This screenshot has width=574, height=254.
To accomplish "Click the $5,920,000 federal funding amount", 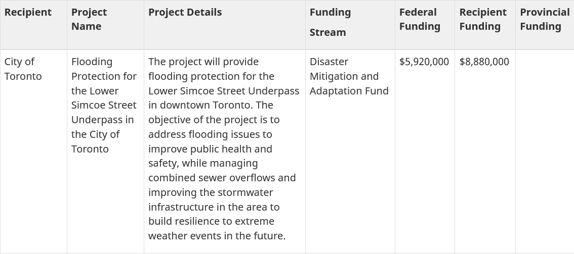I will click(424, 62).
